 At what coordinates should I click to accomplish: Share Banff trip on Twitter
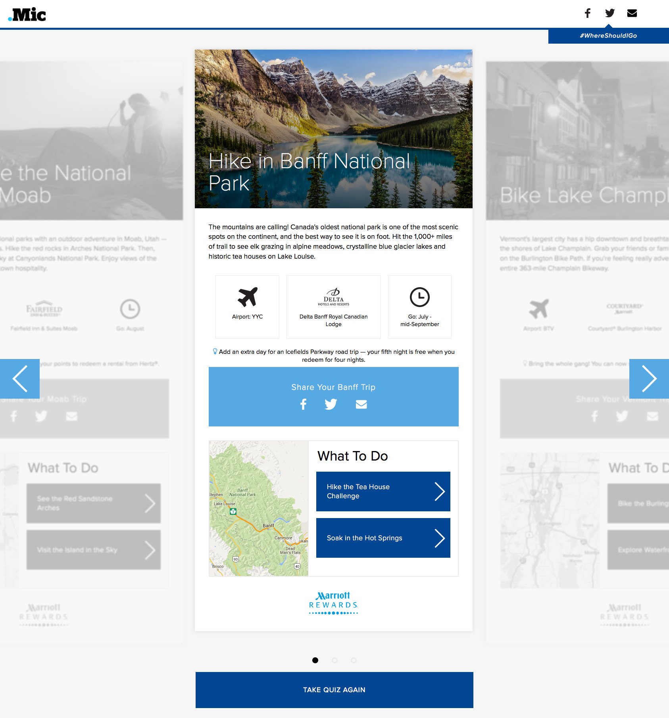[331, 404]
